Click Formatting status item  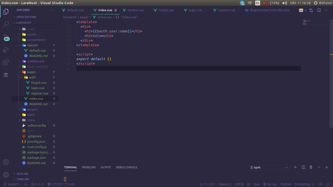click(x=305, y=184)
